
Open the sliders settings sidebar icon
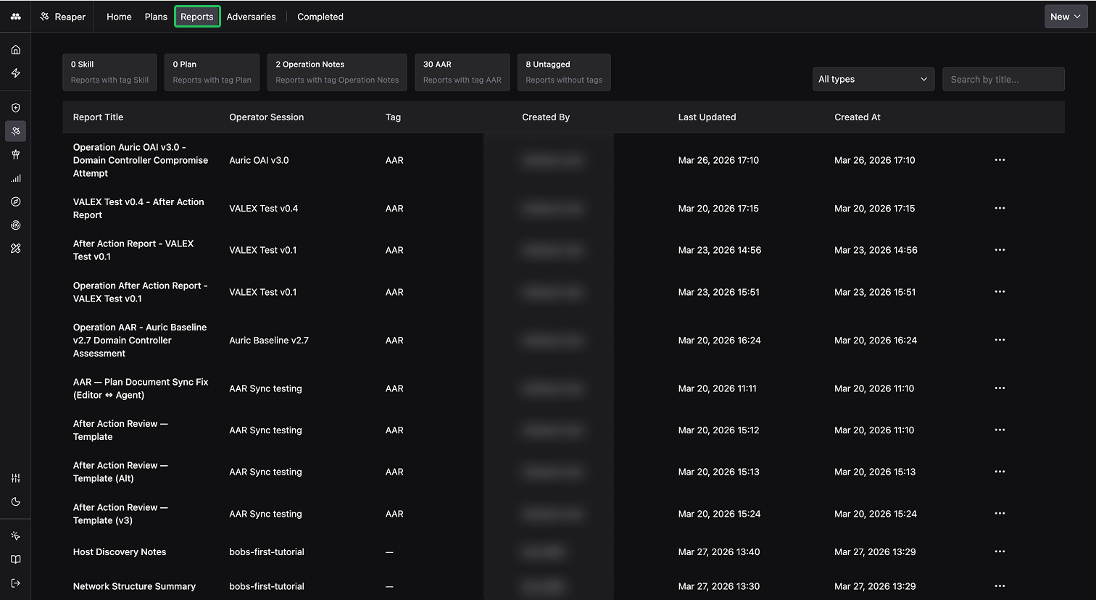pyautogui.click(x=16, y=478)
